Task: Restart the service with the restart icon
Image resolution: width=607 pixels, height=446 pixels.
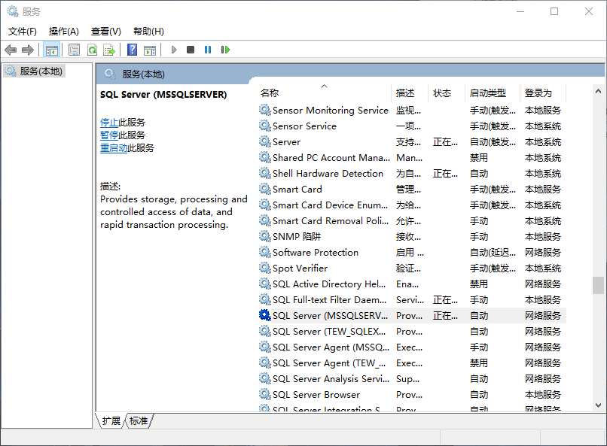Action: 225,50
